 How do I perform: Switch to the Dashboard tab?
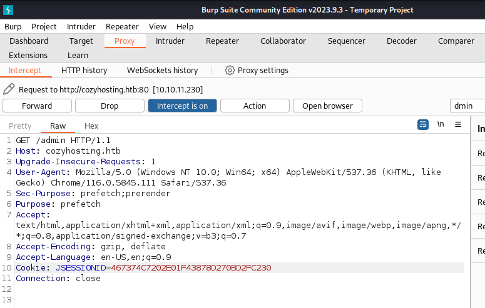(29, 41)
